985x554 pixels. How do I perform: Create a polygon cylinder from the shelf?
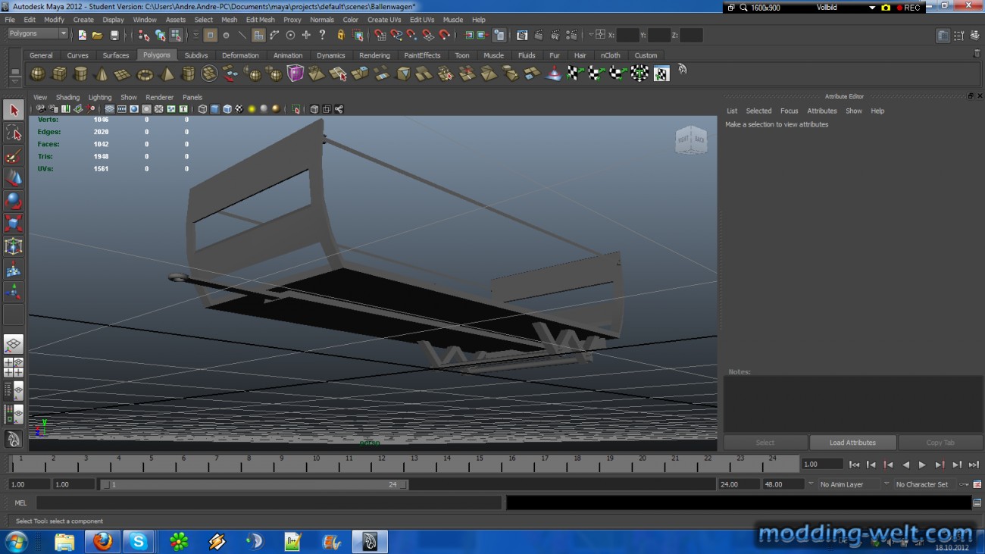tap(80, 74)
